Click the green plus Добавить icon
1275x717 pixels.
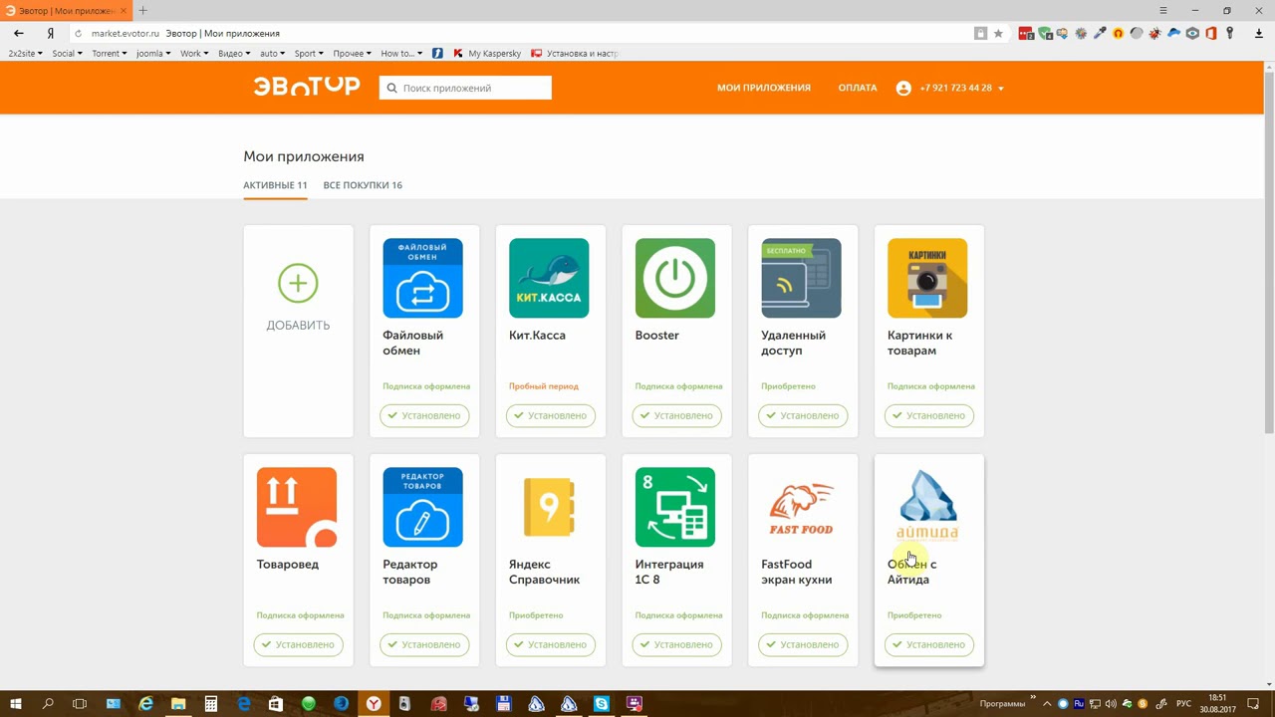[x=298, y=284]
